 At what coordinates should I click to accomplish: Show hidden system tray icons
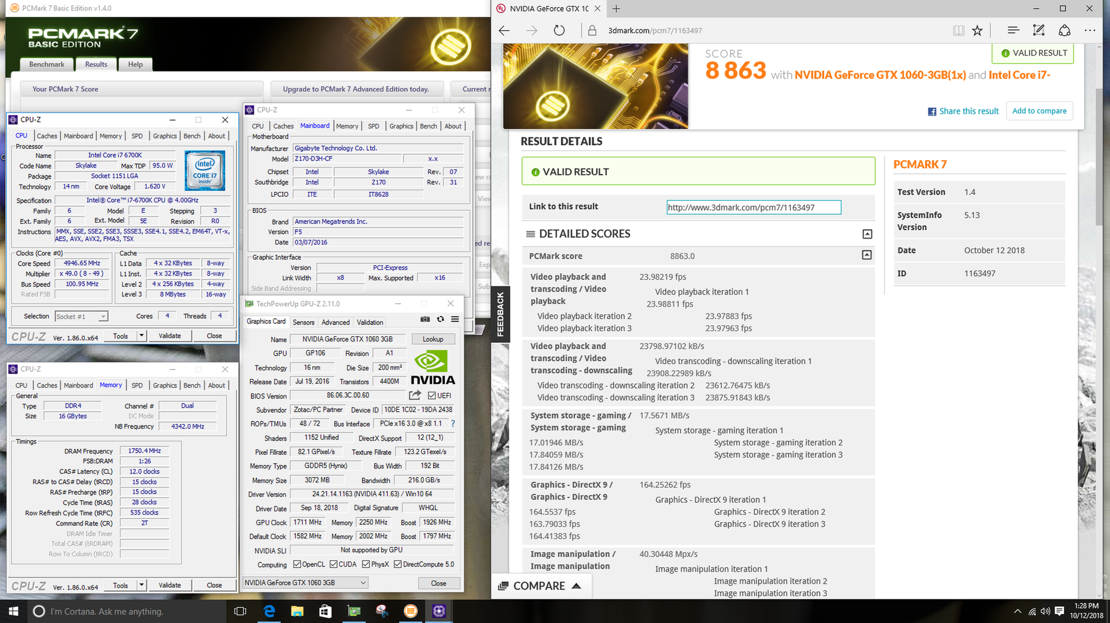(x=1017, y=611)
